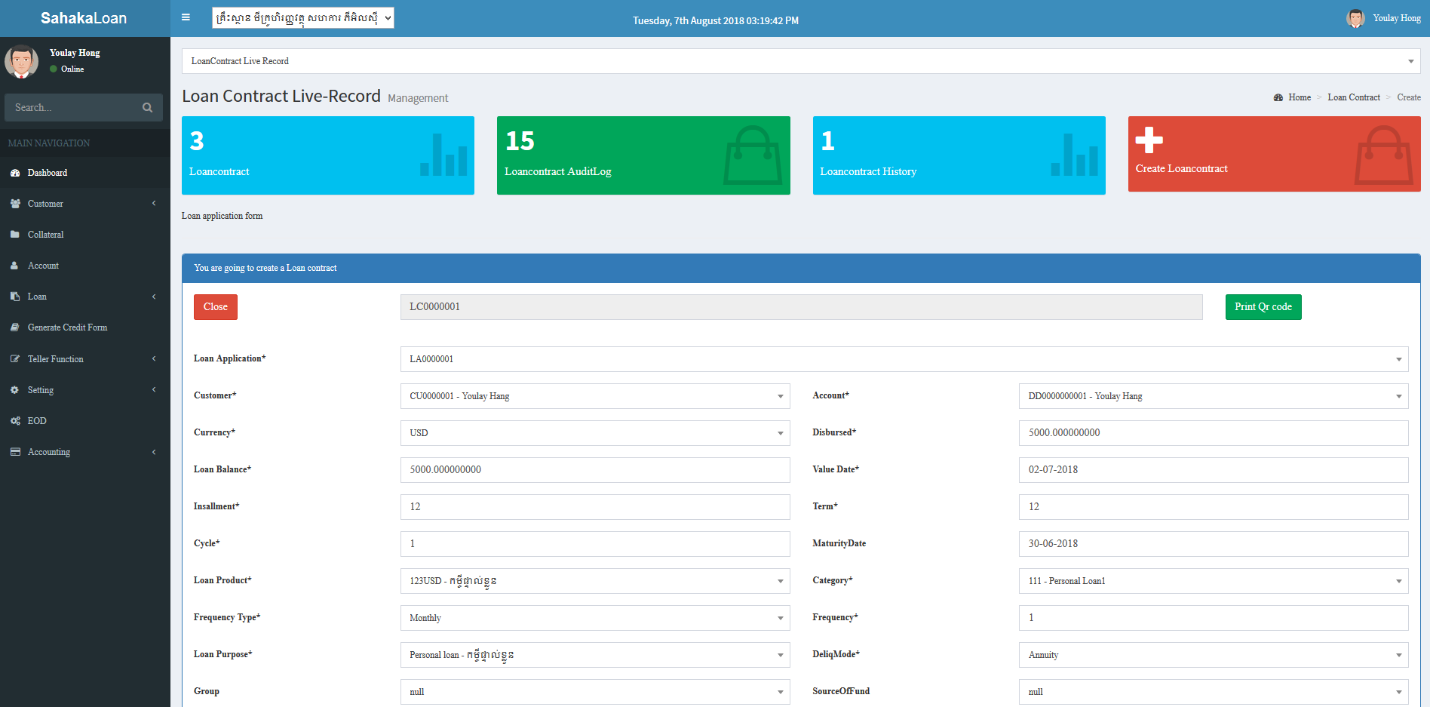Click the plus icon on Create Loancontract tile
This screenshot has width=1430, height=707.
pyautogui.click(x=1149, y=140)
